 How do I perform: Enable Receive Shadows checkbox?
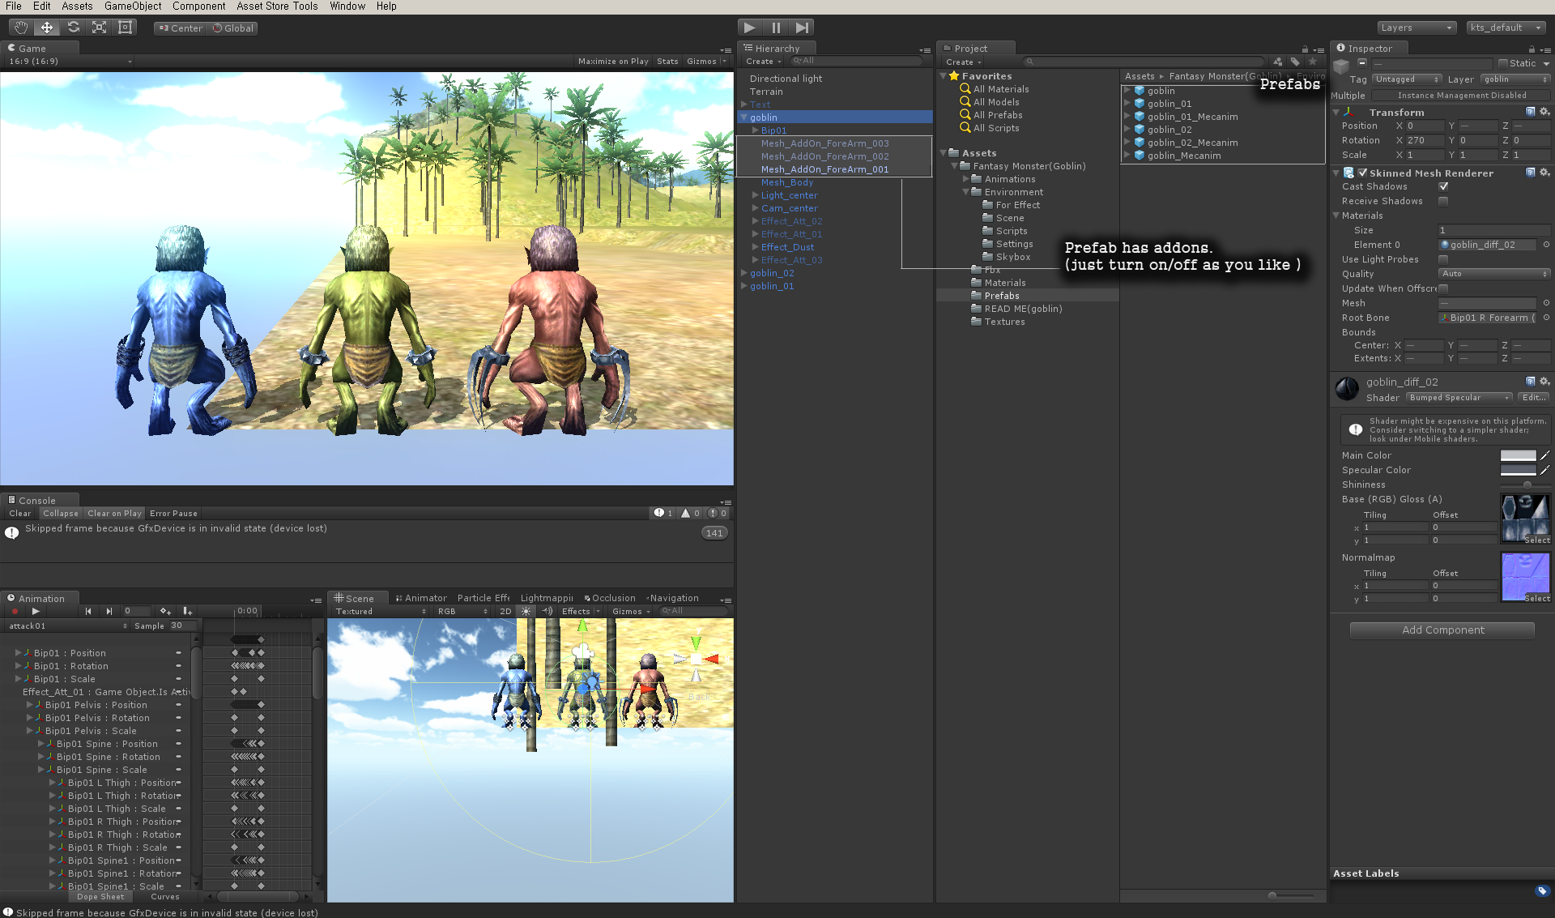coord(1443,201)
